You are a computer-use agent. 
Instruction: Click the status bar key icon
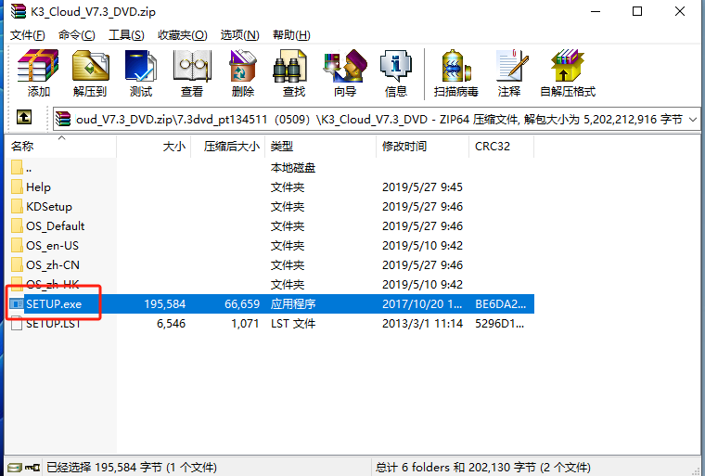(32, 468)
